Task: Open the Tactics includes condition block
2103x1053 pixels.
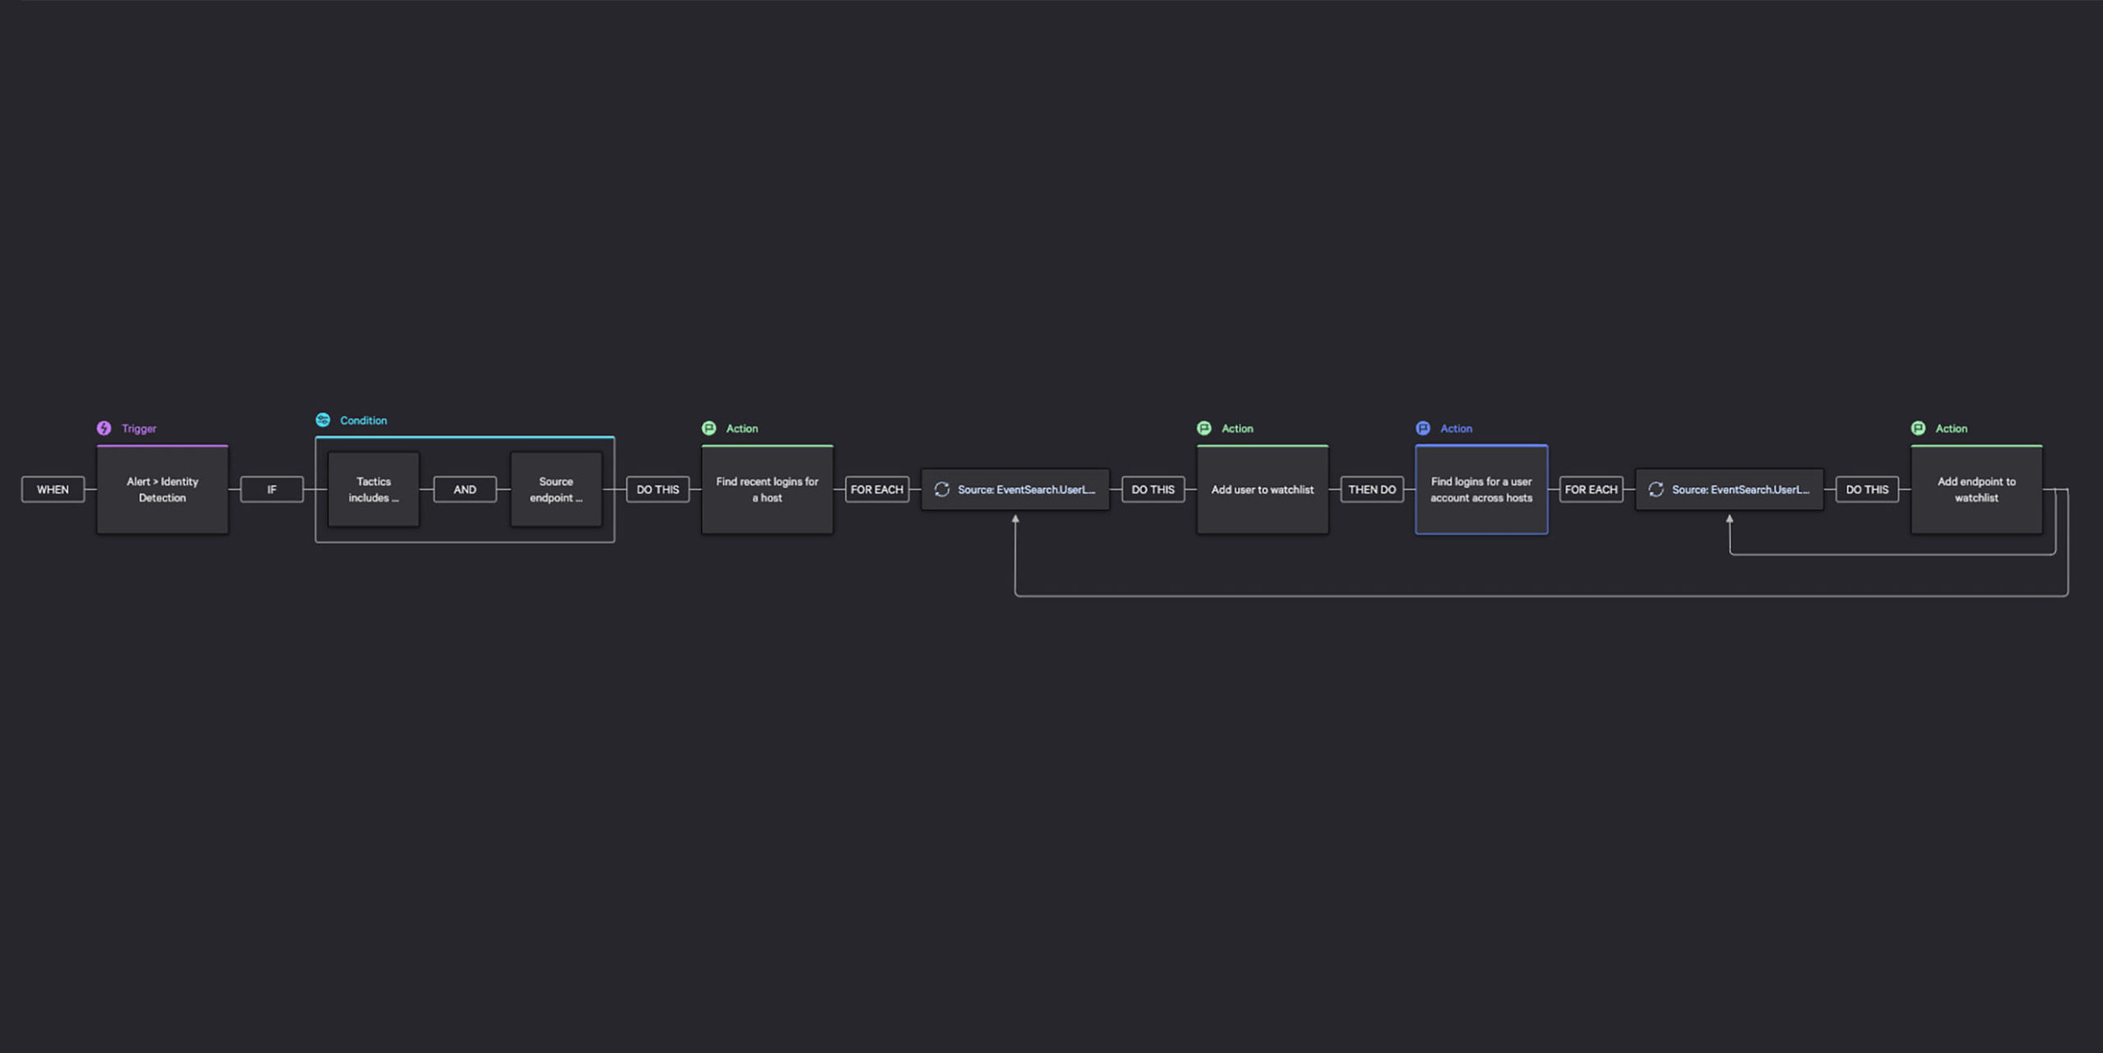Action: tap(374, 489)
